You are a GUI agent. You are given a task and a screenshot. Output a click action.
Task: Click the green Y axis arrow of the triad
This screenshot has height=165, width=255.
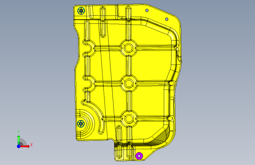point(19,140)
